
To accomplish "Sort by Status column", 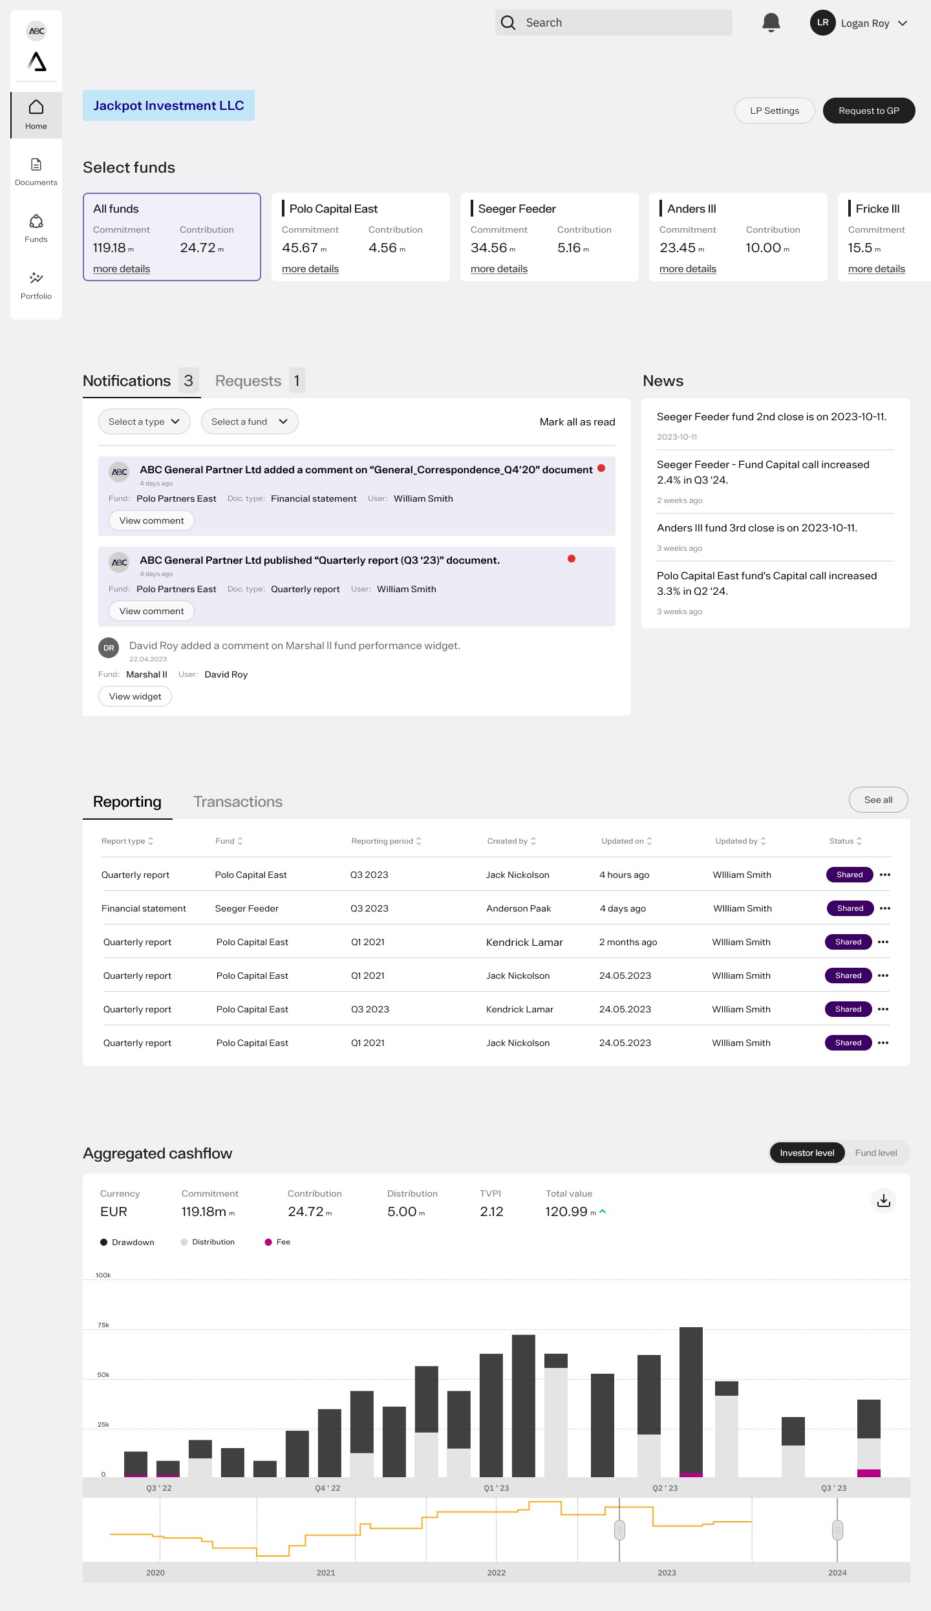I will 846,841.
